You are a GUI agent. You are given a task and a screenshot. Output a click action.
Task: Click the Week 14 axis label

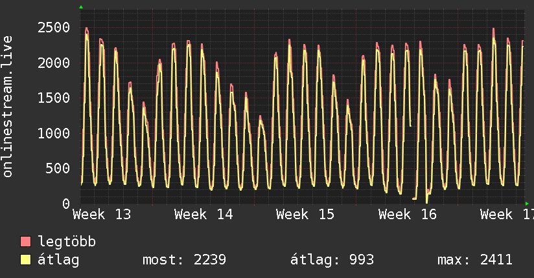203,215
